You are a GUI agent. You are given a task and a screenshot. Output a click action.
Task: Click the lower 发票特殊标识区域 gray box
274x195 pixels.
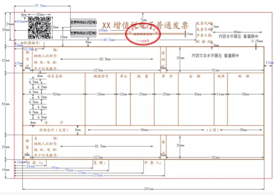point(84,33)
